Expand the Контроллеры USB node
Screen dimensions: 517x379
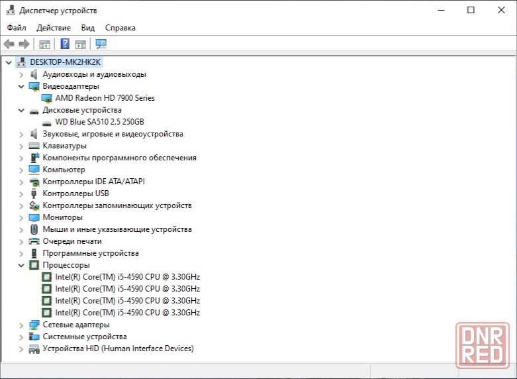(21, 194)
